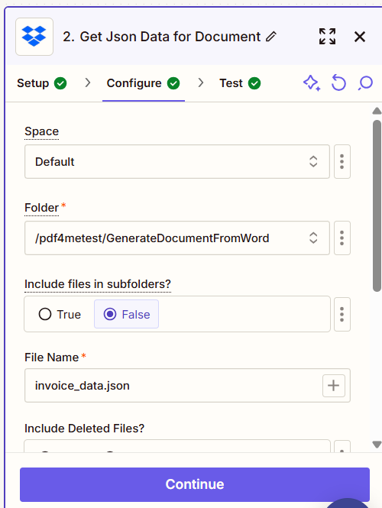Viewport: 382px width, 508px height.
Task: Open the Folder dropdown with pdf4metest path
Action: [x=177, y=238]
